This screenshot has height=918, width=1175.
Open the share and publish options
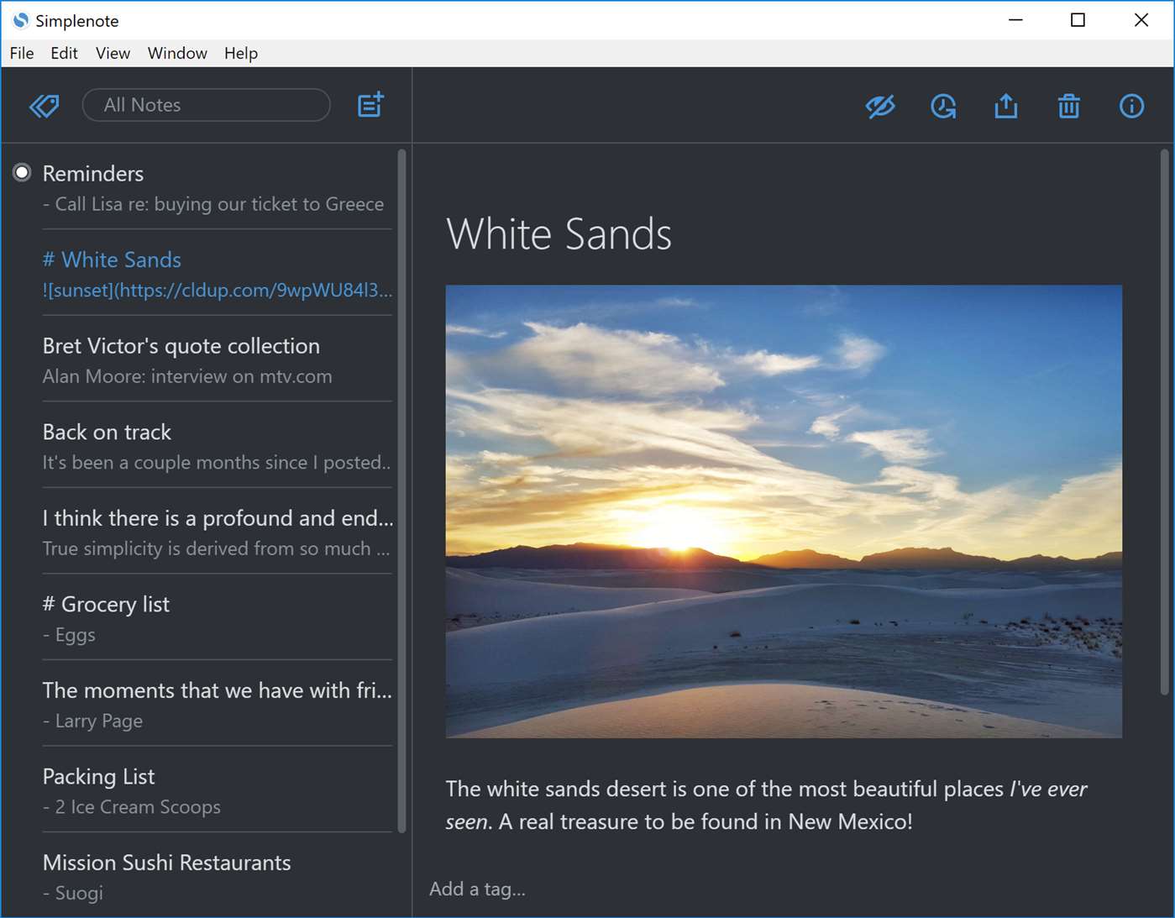click(x=1005, y=106)
